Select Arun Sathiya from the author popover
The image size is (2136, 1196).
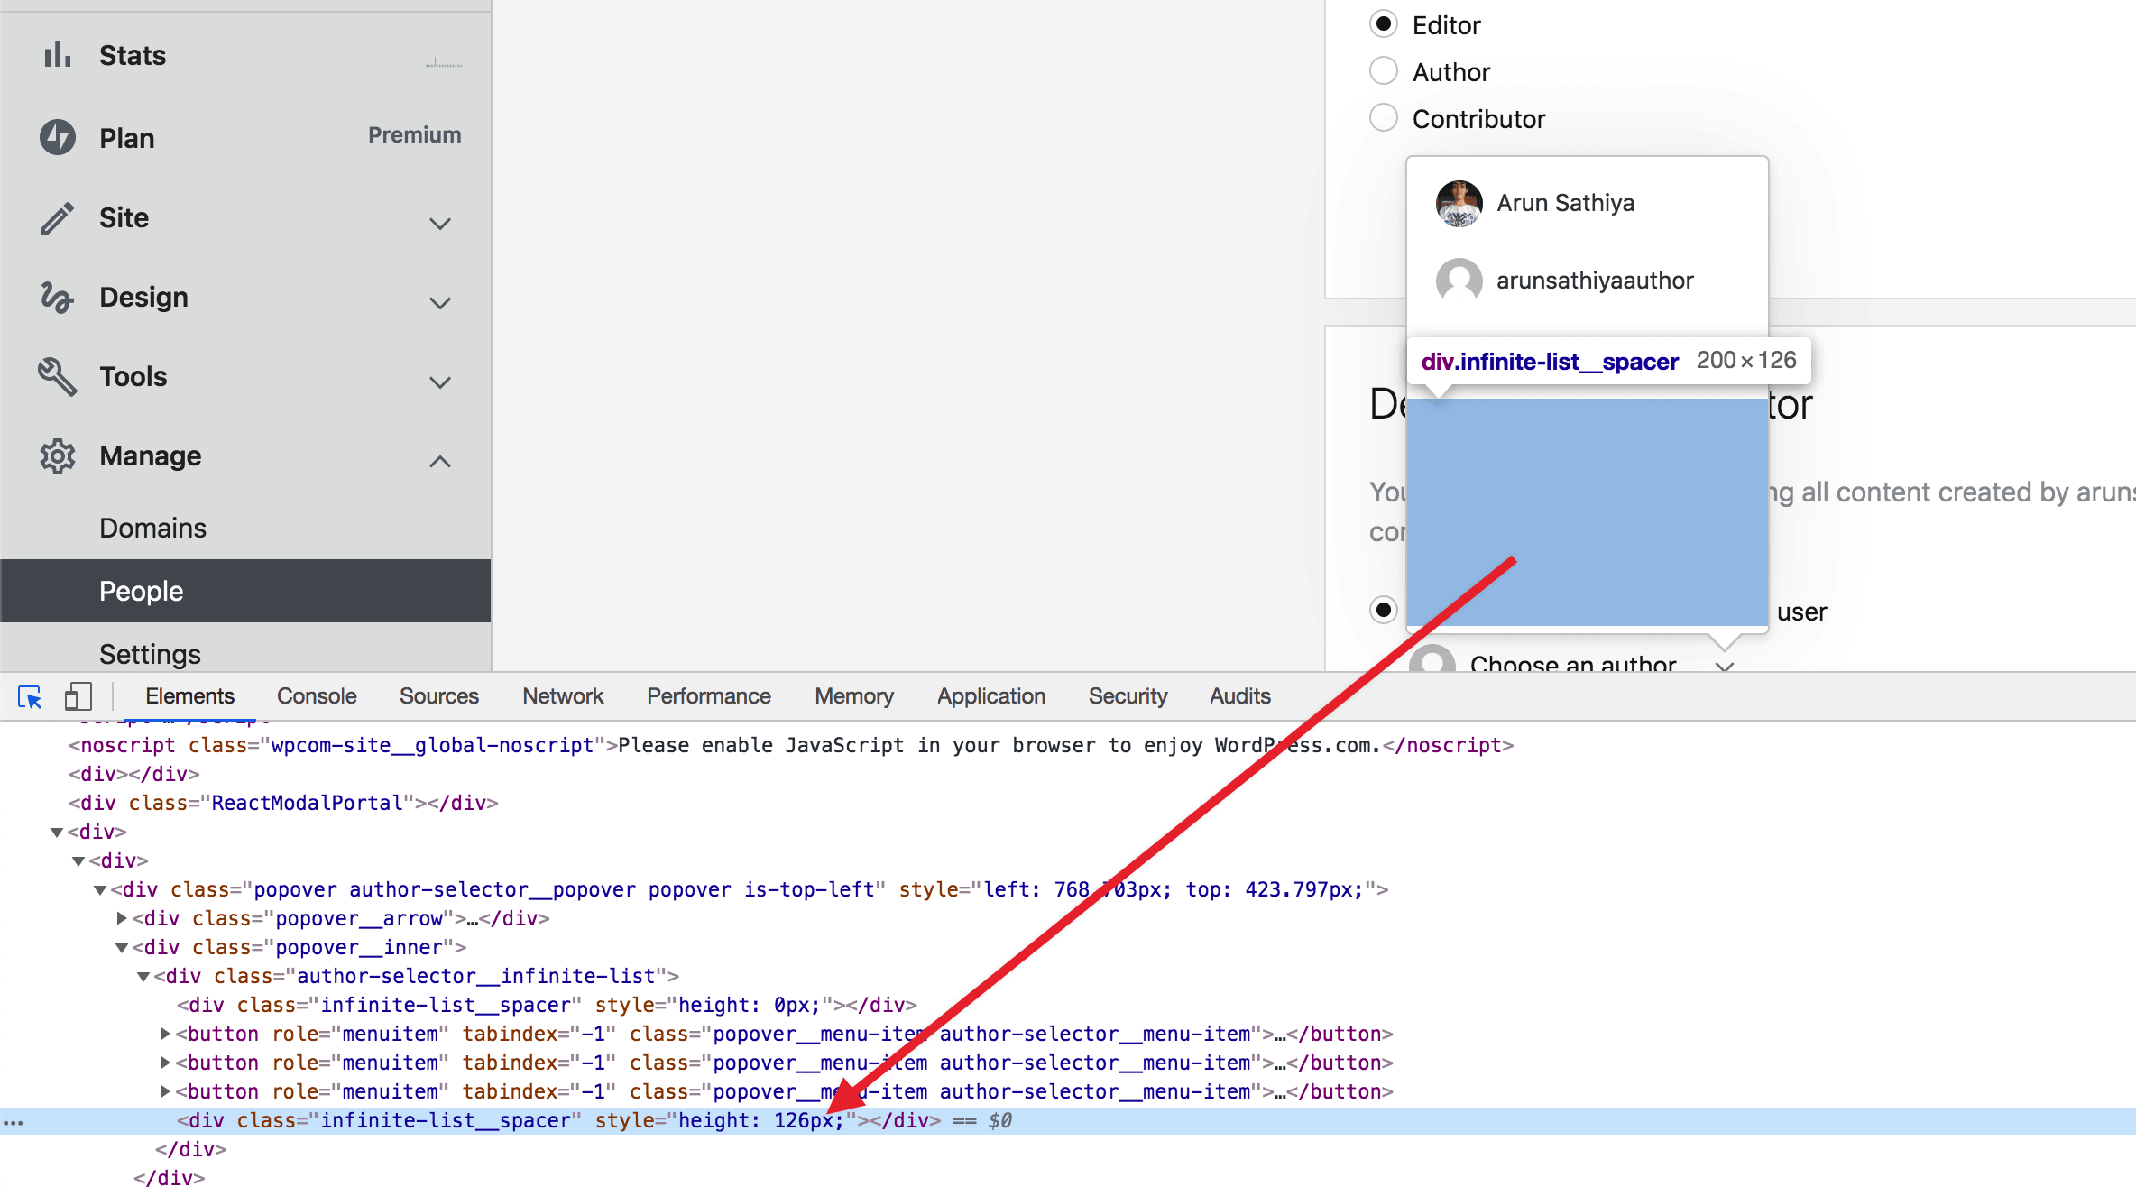(x=1565, y=202)
